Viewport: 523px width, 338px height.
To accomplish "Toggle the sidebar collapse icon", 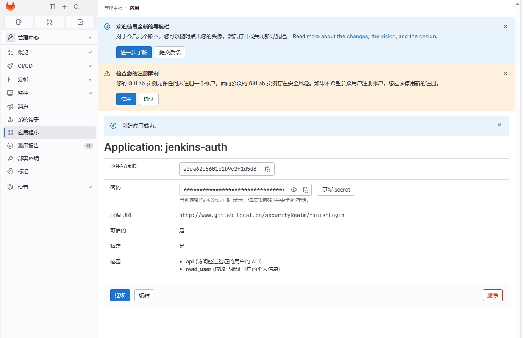I will pos(52,7).
